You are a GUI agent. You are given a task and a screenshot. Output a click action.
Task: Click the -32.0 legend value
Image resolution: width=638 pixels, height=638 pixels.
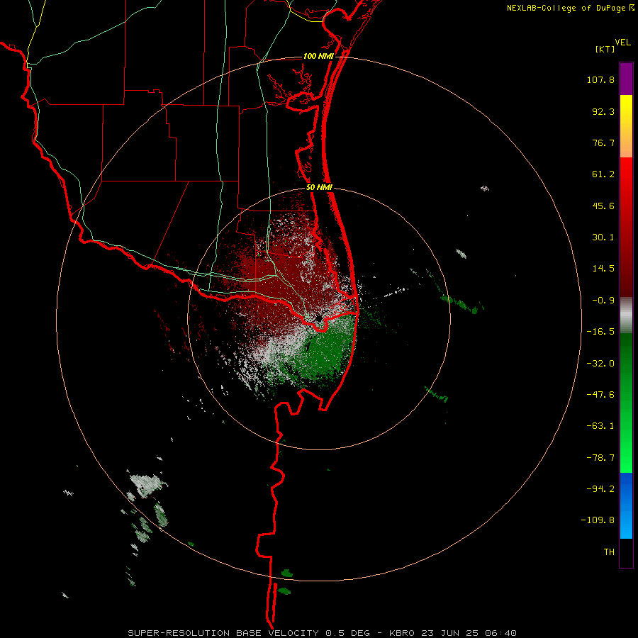coord(600,364)
